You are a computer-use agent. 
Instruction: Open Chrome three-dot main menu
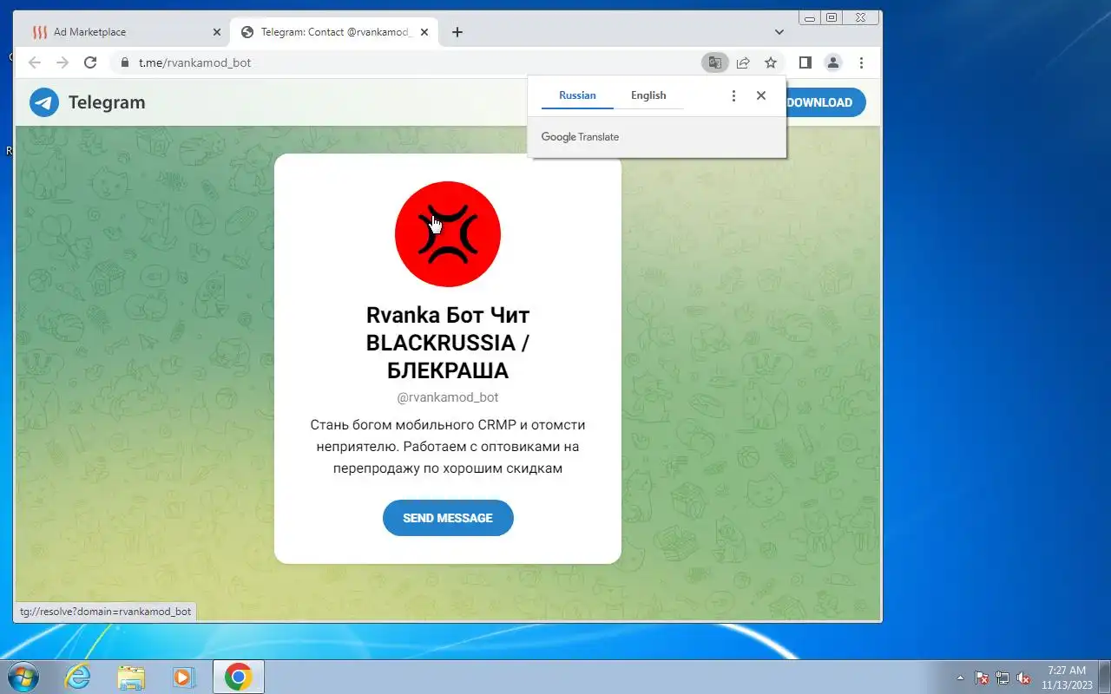[x=861, y=62]
